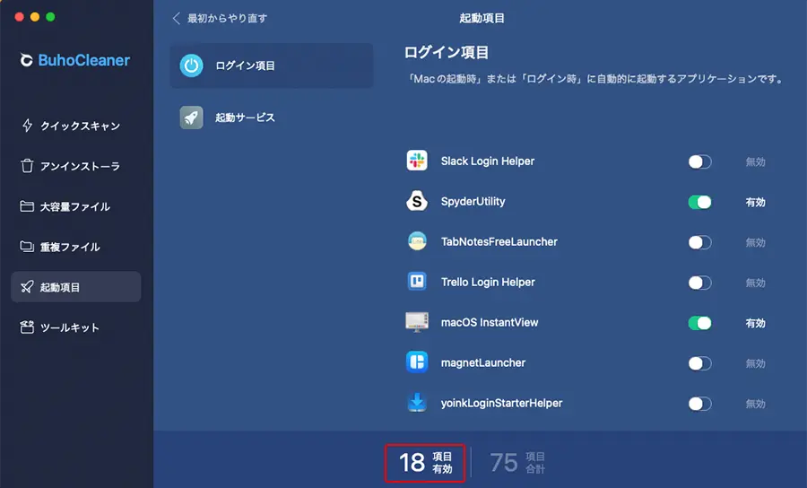807x488 pixels.
Task: Click the 起動項目 rocket icon in sidebar
Action: point(27,287)
